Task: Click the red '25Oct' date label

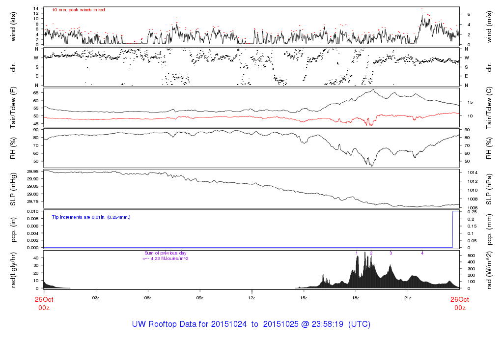Action: click(x=44, y=300)
